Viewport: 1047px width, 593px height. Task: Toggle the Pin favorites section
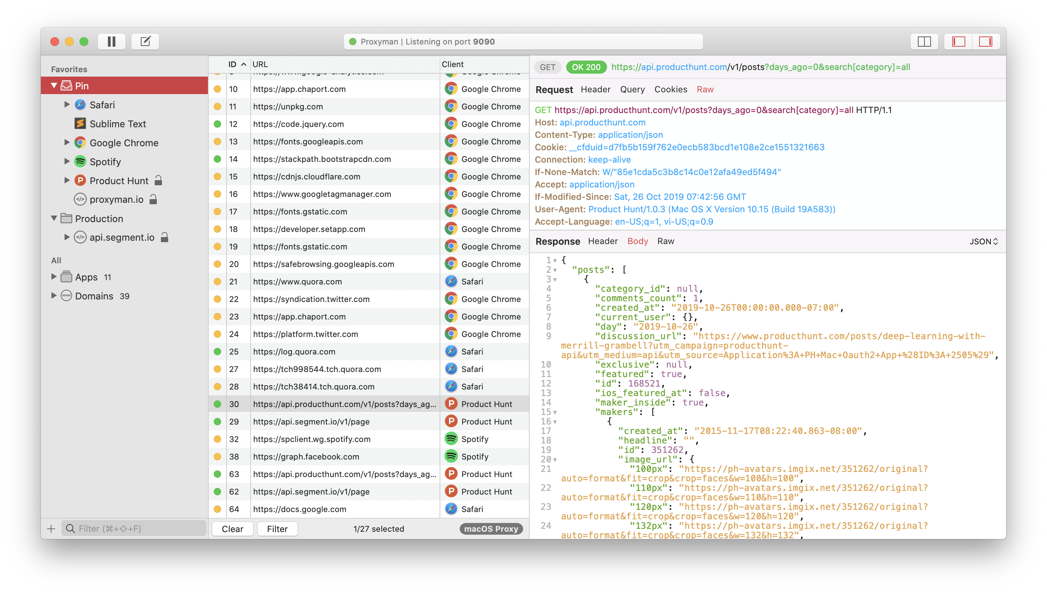point(56,85)
